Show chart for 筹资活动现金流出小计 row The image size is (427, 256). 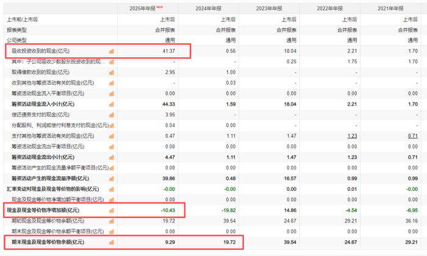(x=112, y=157)
